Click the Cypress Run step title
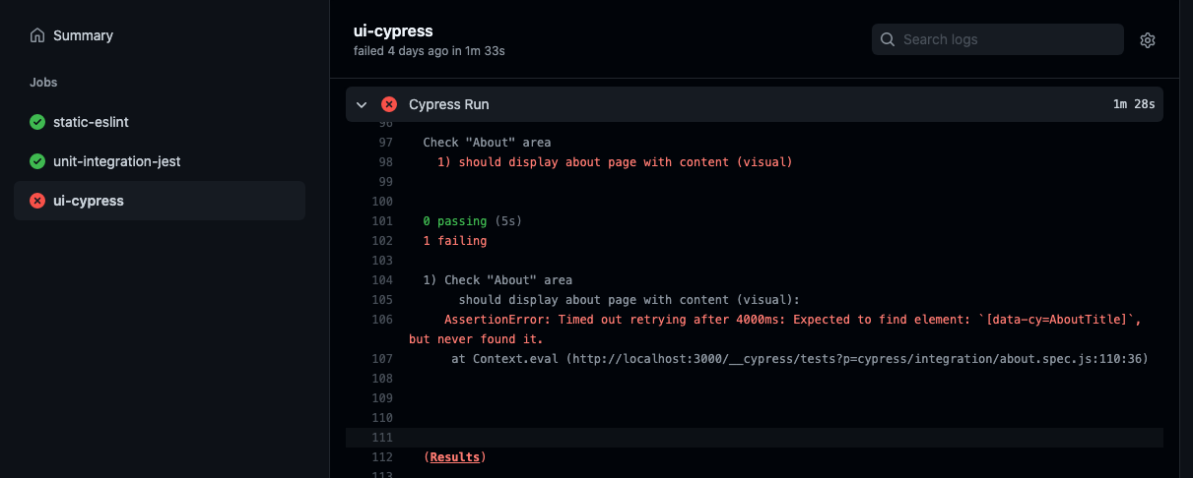Screen dimensions: 1193x478 tap(448, 104)
